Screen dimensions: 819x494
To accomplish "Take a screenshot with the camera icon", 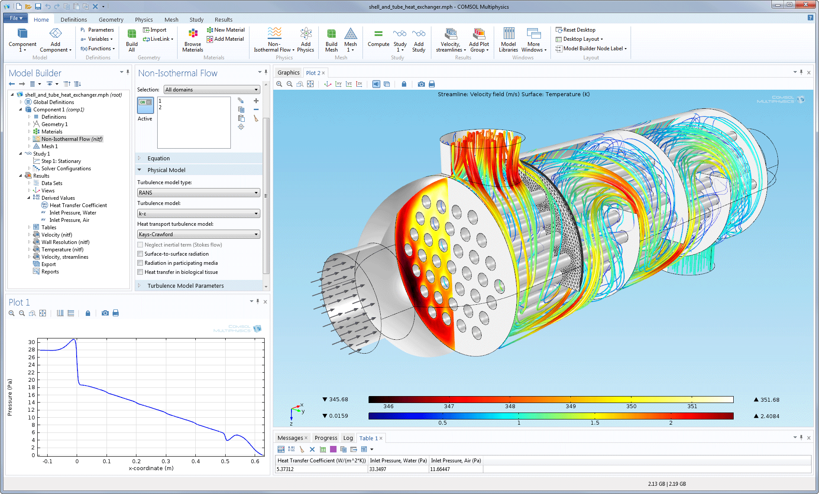I will pos(421,84).
